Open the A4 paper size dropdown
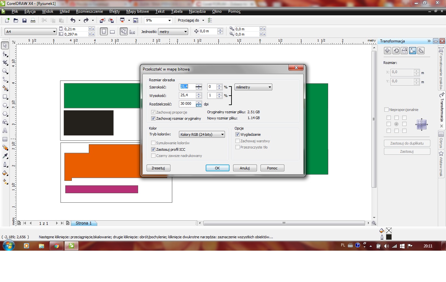The height and width of the screenshot is (282, 446). click(31, 32)
